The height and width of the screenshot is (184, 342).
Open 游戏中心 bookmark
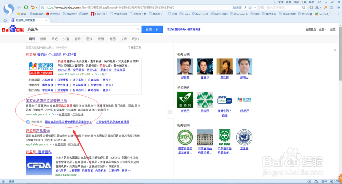point(53,14)
